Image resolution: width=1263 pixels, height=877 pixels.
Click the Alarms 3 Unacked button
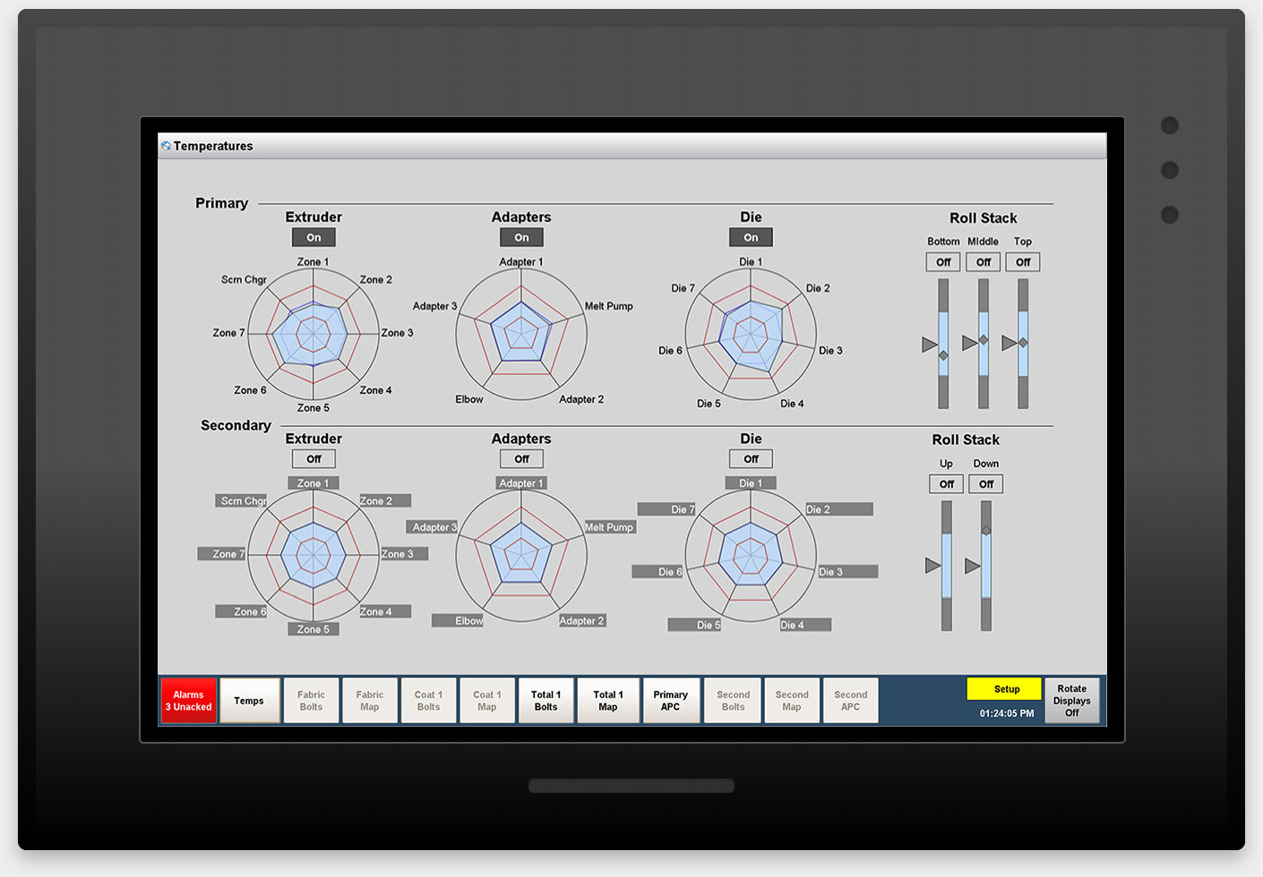188,701
